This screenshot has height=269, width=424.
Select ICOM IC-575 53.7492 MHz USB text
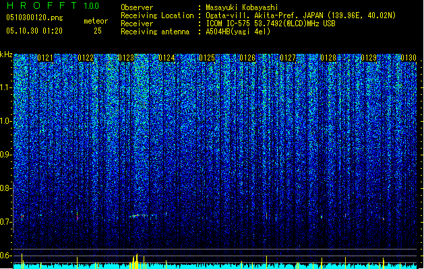coord(270,24)
